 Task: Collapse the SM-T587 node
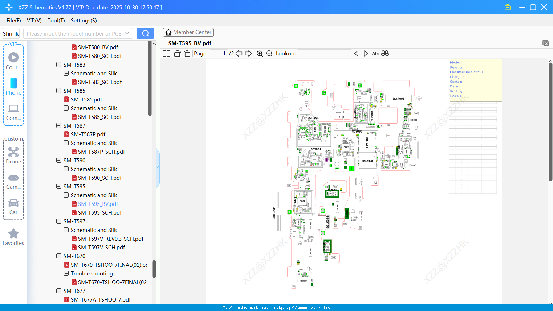pos(59,125)
